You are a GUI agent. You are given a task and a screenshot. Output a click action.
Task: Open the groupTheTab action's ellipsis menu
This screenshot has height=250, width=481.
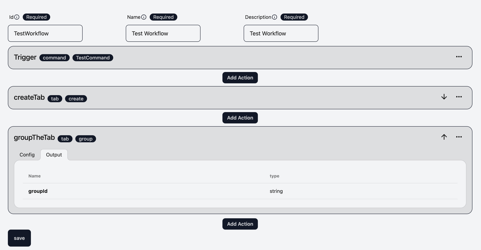(459, 136)
